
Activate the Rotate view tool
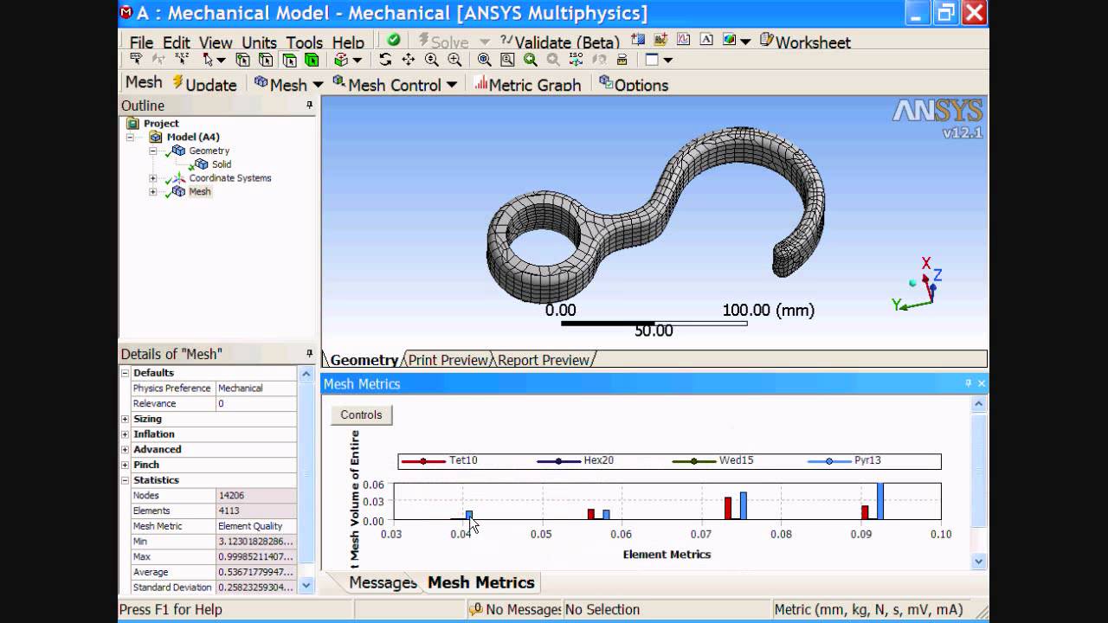pyautogui.click(x=385, y=60)
